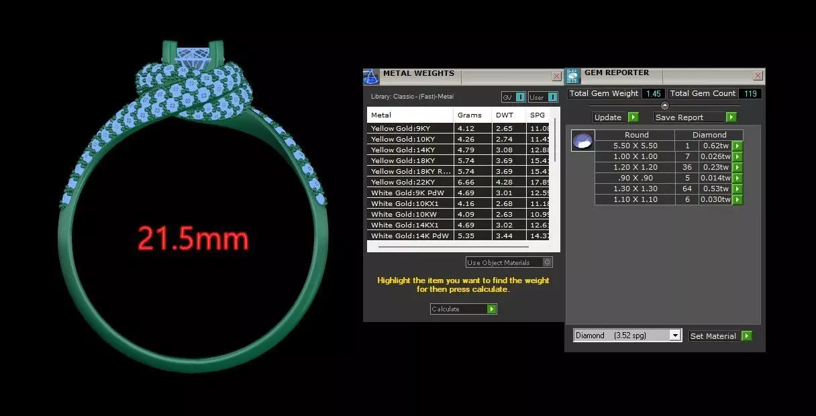Select the Yellow Gold:22KY row
The width and height of the screenshot is (816, 416).
coord(458,182)
